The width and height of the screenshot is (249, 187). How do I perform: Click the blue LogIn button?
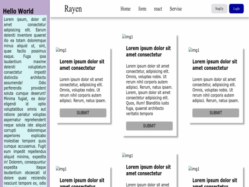click(x=236, y=9)
